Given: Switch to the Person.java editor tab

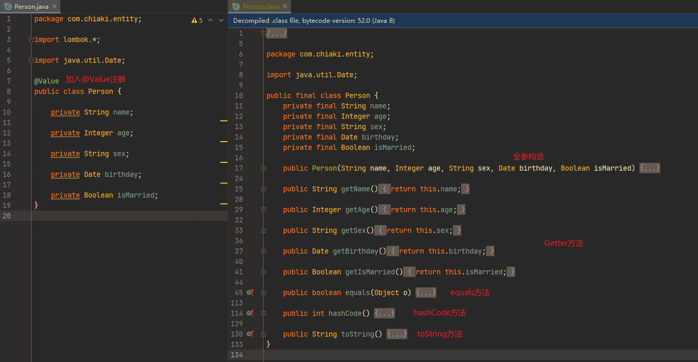Looking at the screenshot, I should (31, 7).
